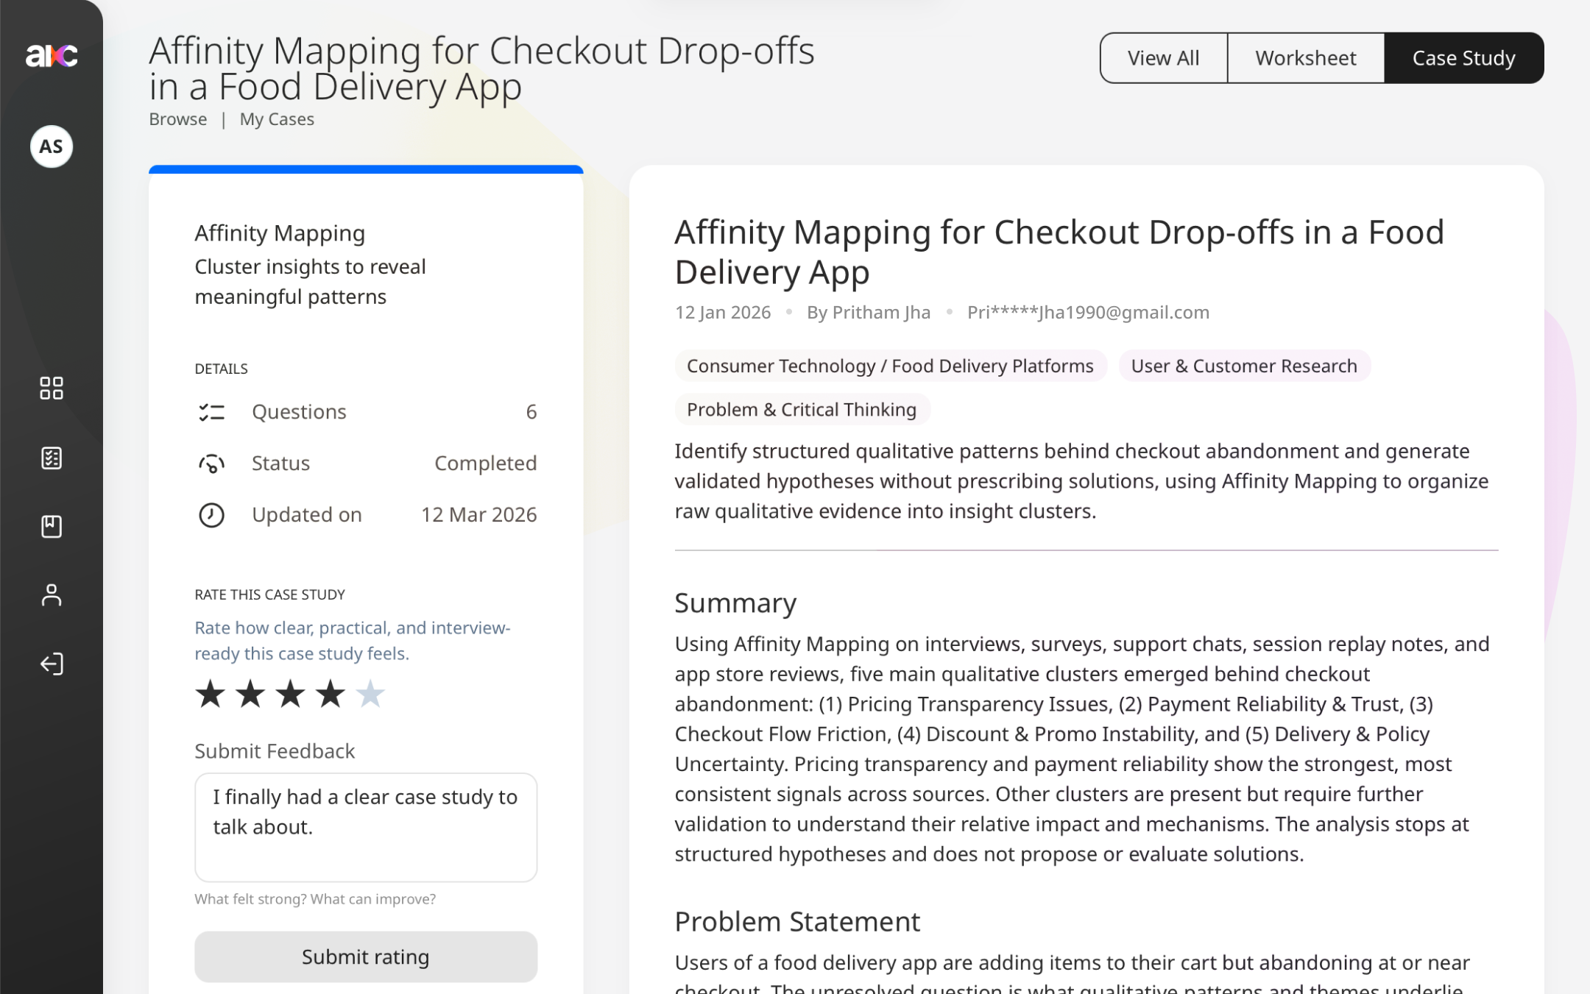1590x994 pixels.
Task: Open the My Cases link
Action: [277, 119]
